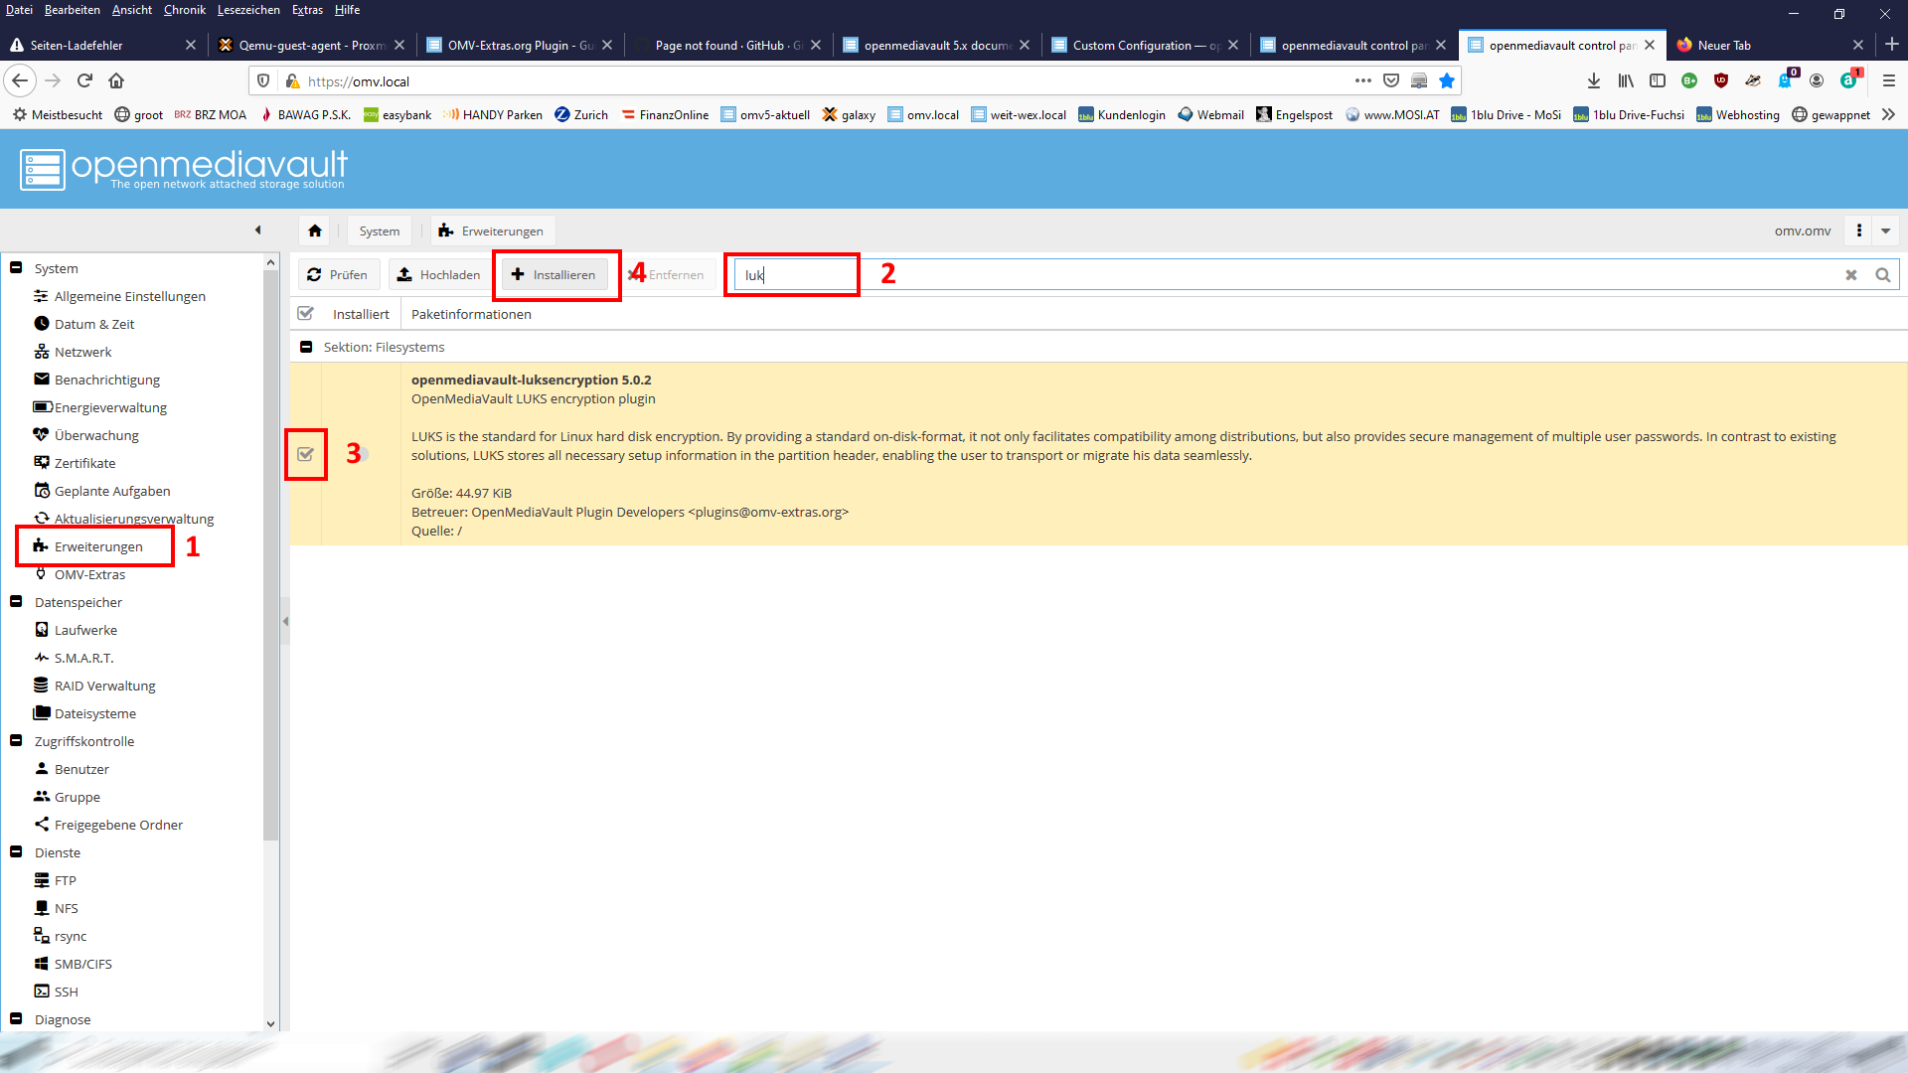The image size is (1908, 1073).
Task: Collapse the System tree node
Action: pyautogui.click(x=16, y=267)
